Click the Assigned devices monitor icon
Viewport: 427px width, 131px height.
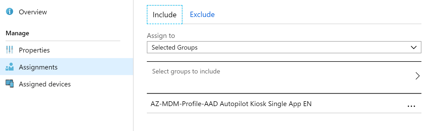click(10, 84)
